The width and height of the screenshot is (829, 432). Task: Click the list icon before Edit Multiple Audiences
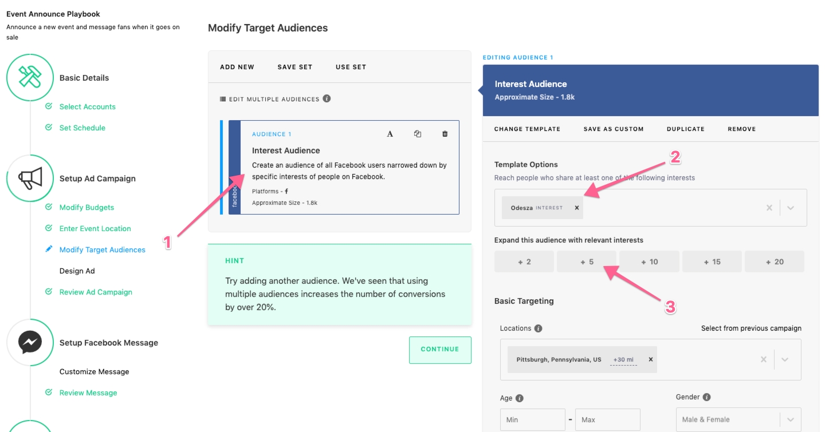[223, 99]
